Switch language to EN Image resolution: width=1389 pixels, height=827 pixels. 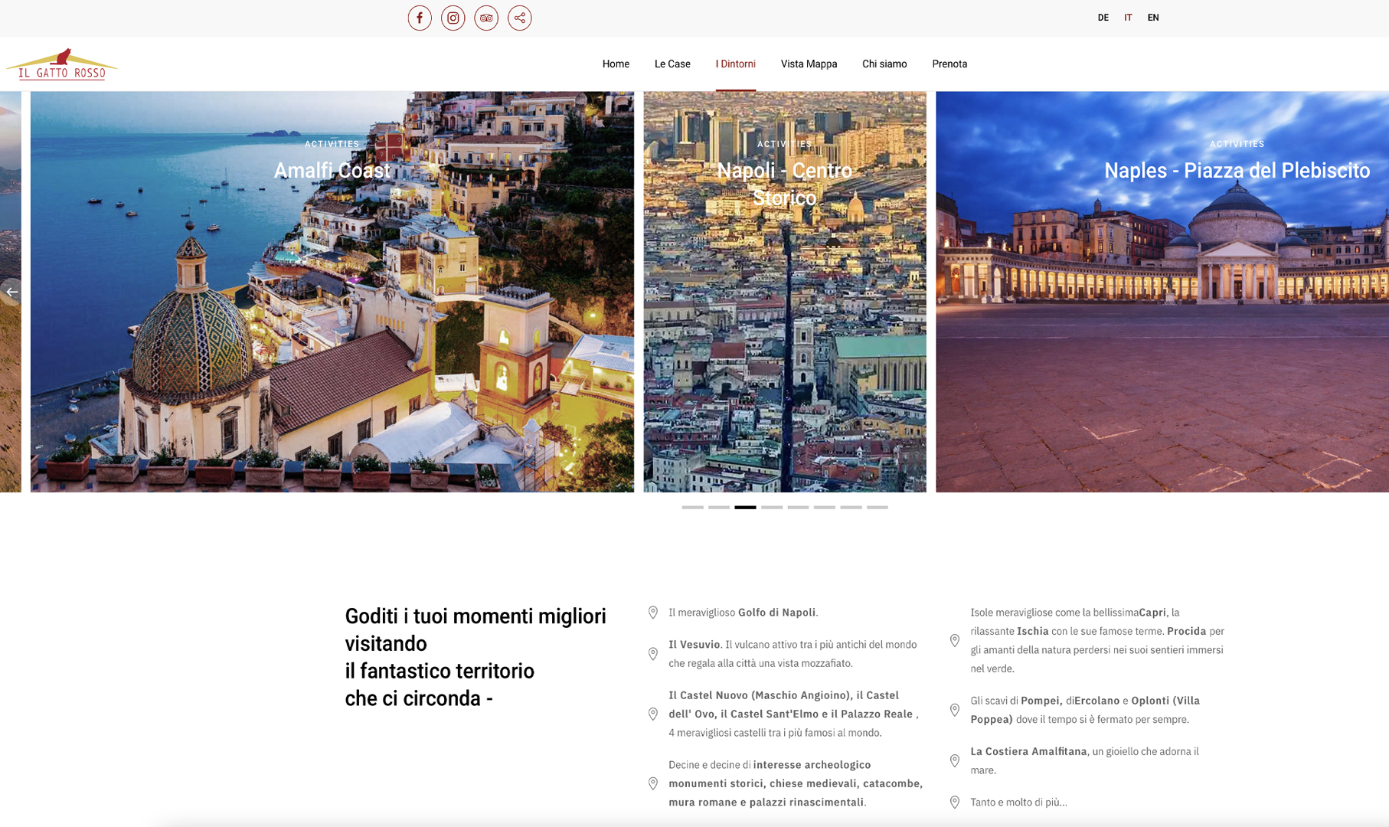pyautogui.click(x=1152, y=18)
